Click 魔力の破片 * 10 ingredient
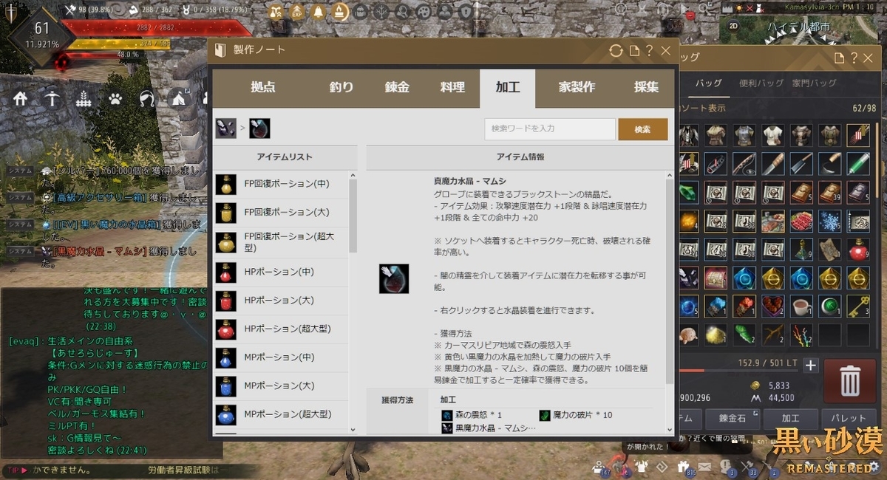The height and width of the screenshot is (480, 887). [x=576, y=415]
